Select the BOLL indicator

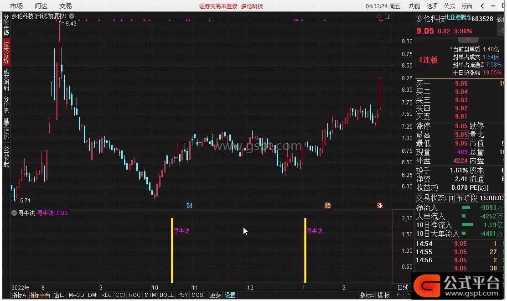(166, 295)
